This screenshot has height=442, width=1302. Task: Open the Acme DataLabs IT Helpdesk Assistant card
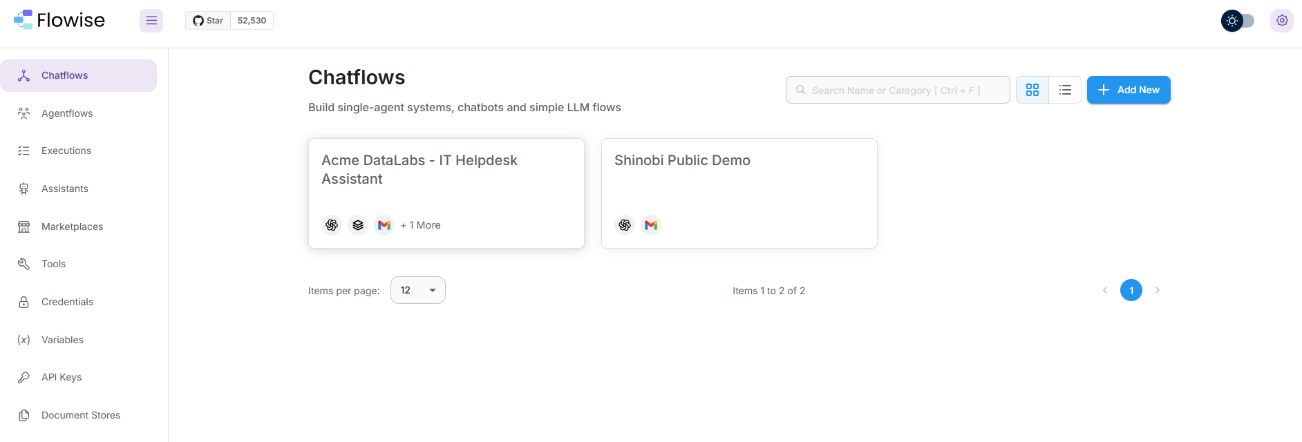tap(446, 193)
